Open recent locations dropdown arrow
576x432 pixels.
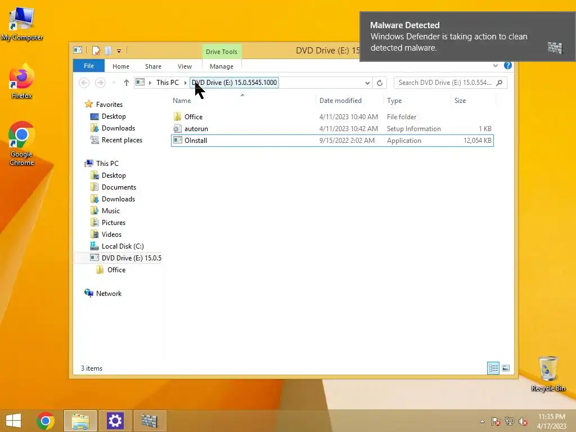point(114,83)
